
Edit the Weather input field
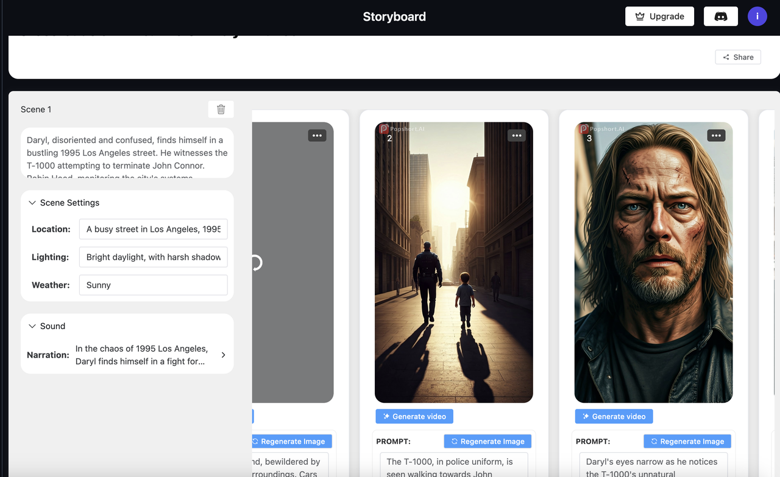point(153,285)
